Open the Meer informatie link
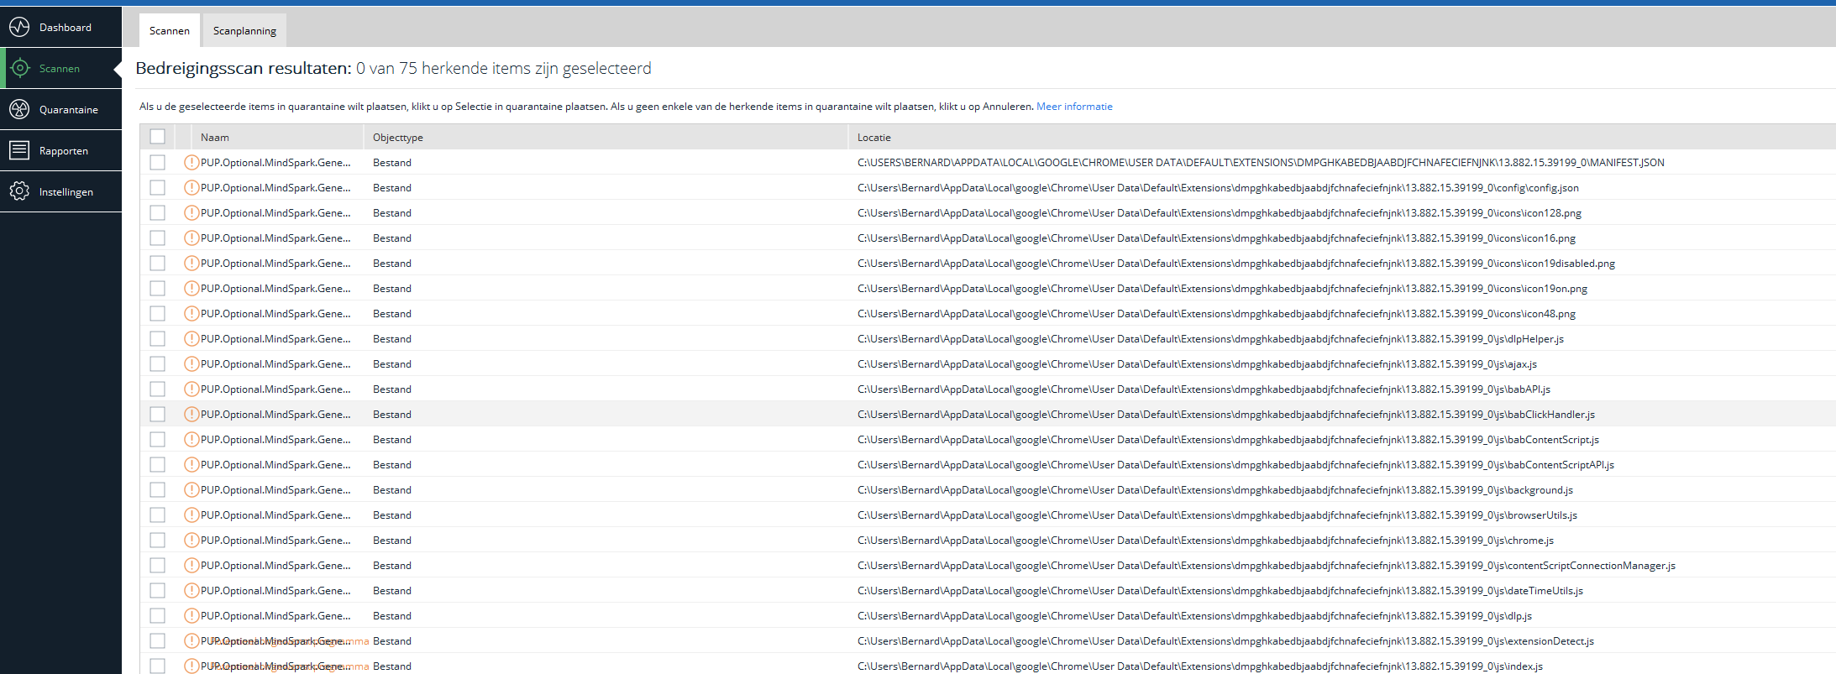The width and height of the screenshot is (1836, 674). point(1074,107)
